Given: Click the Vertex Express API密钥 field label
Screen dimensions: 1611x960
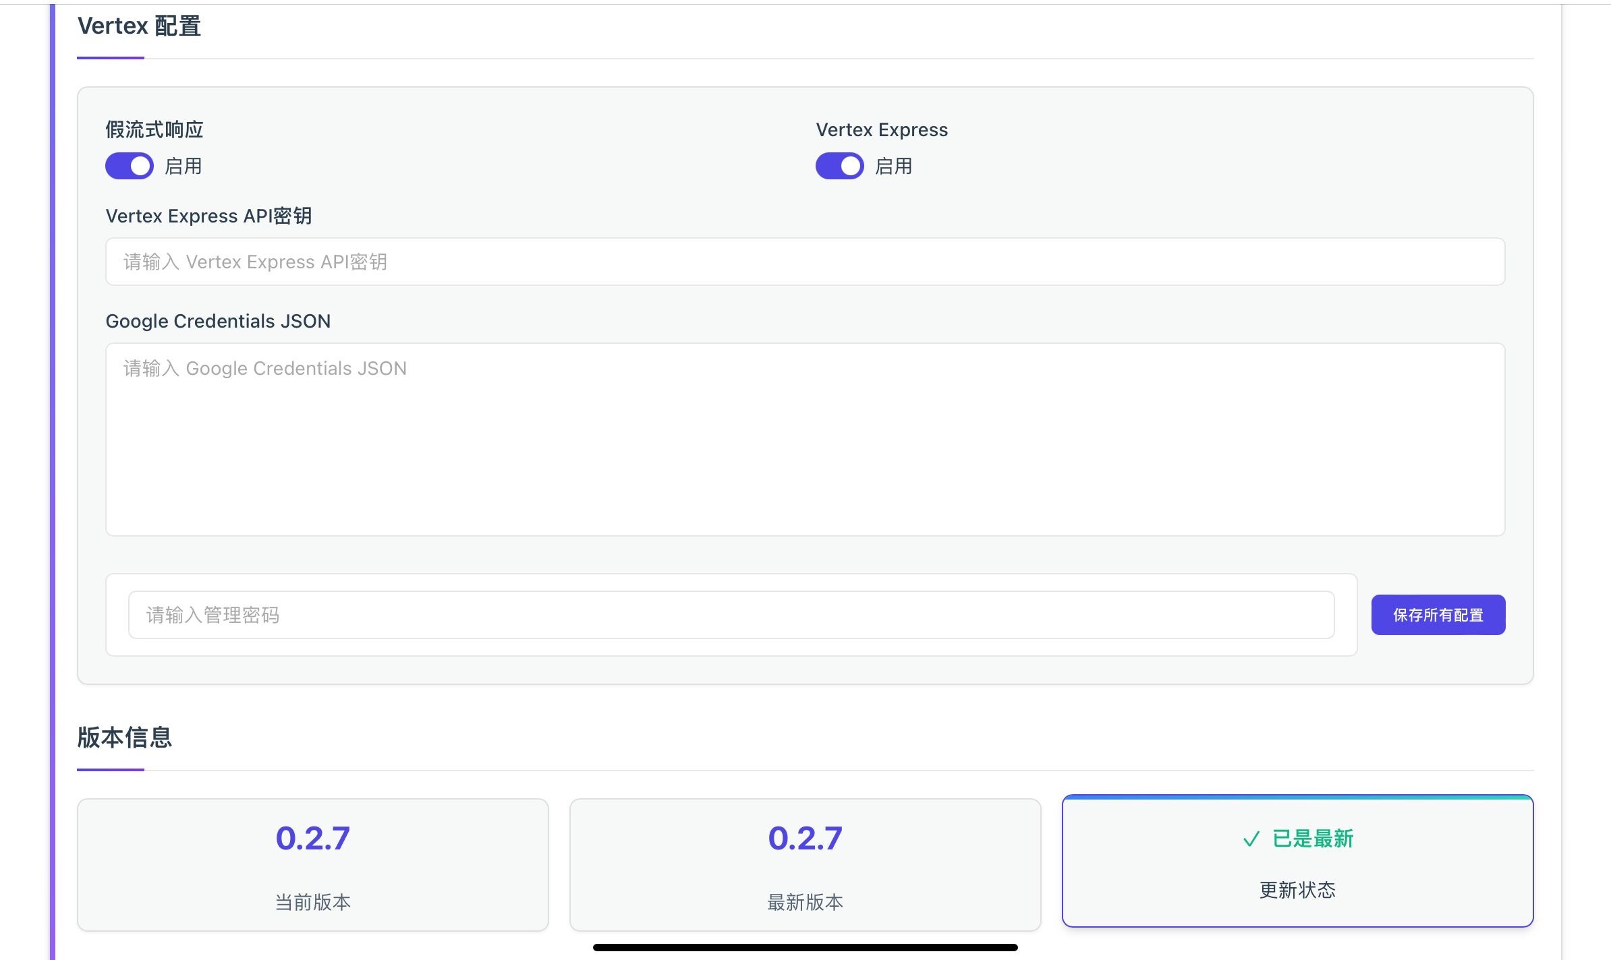Looking at the screenshot, I should click(208, 216).
